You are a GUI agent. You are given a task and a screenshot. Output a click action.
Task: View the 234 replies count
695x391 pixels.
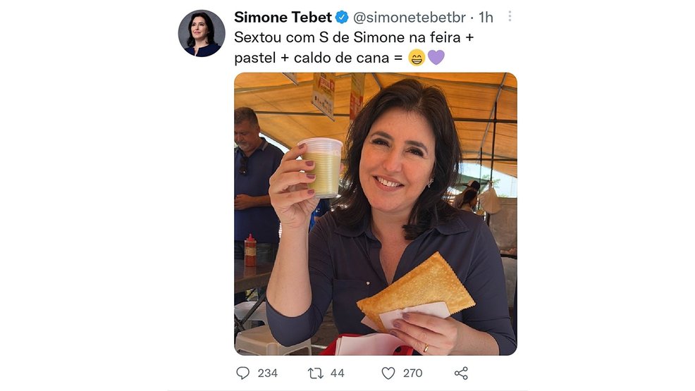(268, 373)
